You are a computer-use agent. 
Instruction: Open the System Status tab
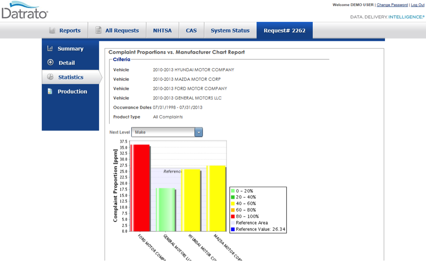230,31
